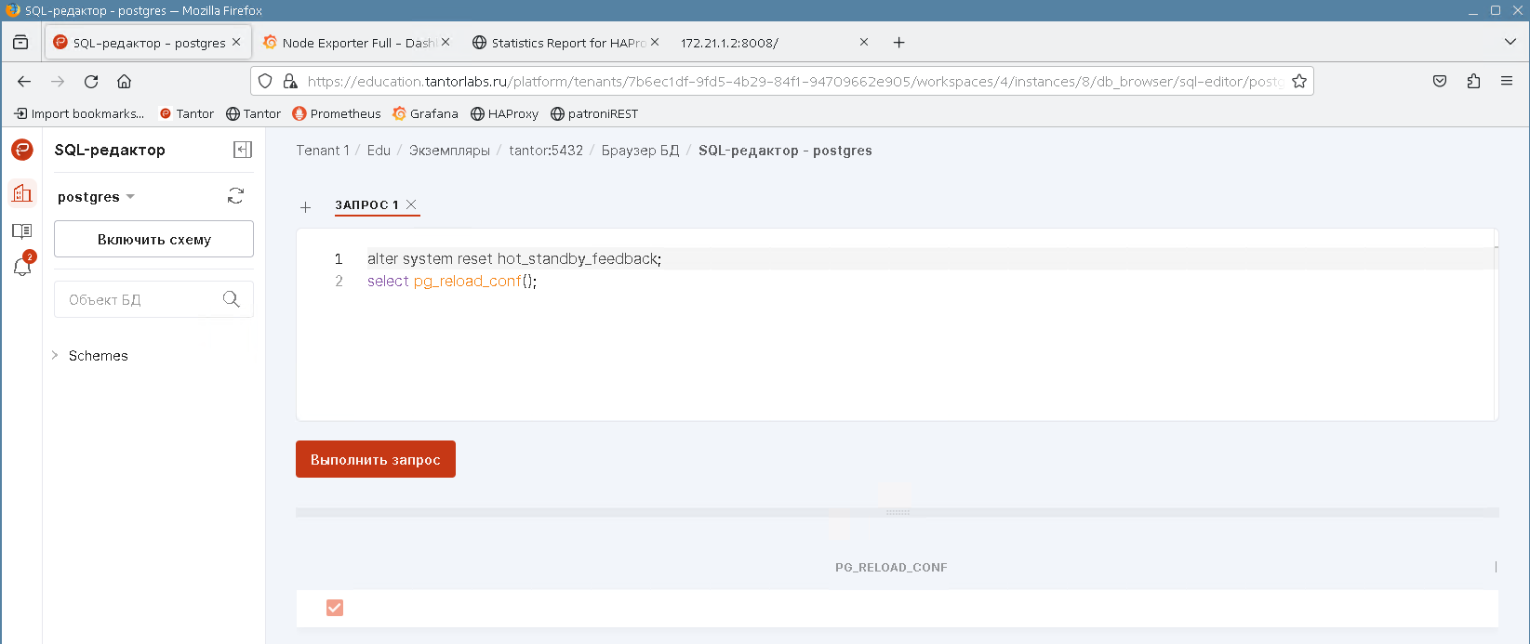Image resolution: width=1530 pixels, height=644 pixels.
Task: Click the instances chart icon in the sidebar
Action: tap(22, 193)
